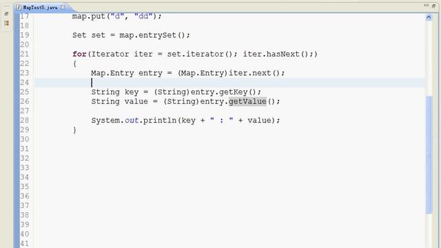Click line number 23 in the gutter
This screenshot has height=248, width=441.
(25, 73)
